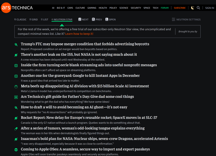The width and height of the screenshot is (216, 156).
Task: Switch to Grid view
Action: [x=34, y=19]
